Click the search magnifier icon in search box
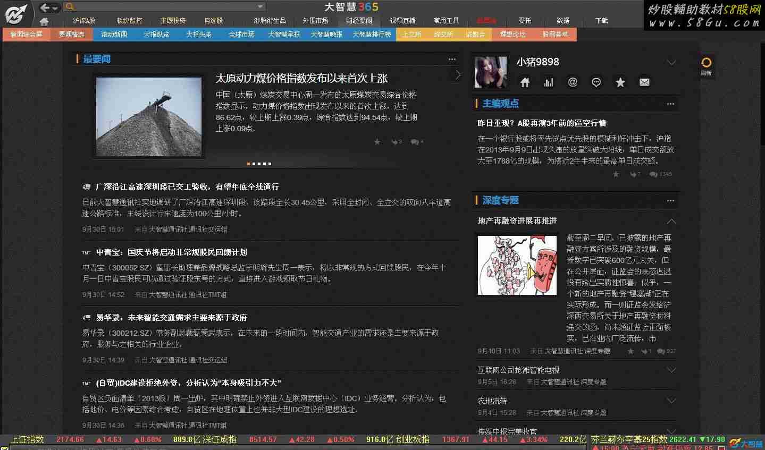The width and height of the screenshot is (765, 450). 70,7
